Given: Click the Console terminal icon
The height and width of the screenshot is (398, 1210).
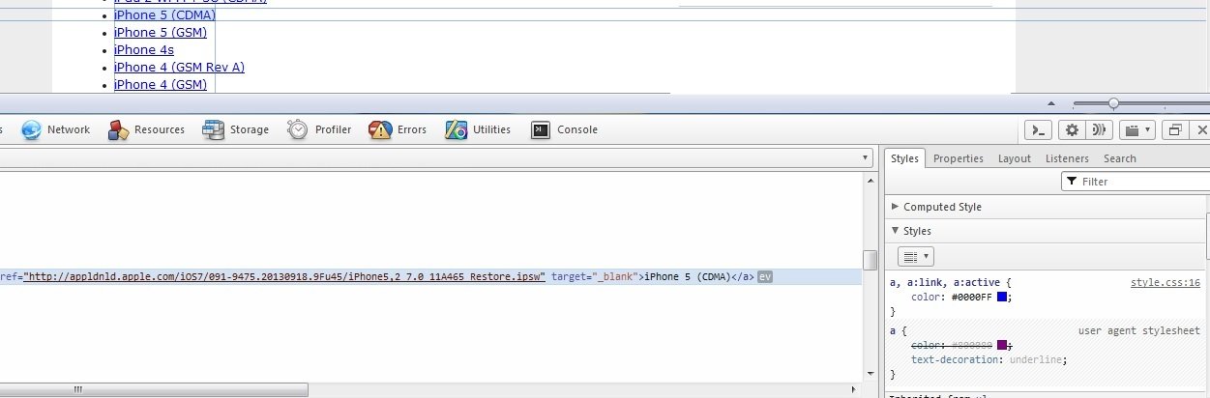Looking at the screenshot, I should (x=541, y=129).
